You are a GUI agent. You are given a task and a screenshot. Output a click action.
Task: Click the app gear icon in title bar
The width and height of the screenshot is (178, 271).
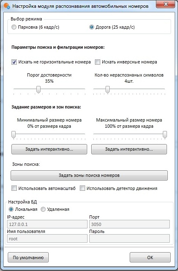point(7,6)
